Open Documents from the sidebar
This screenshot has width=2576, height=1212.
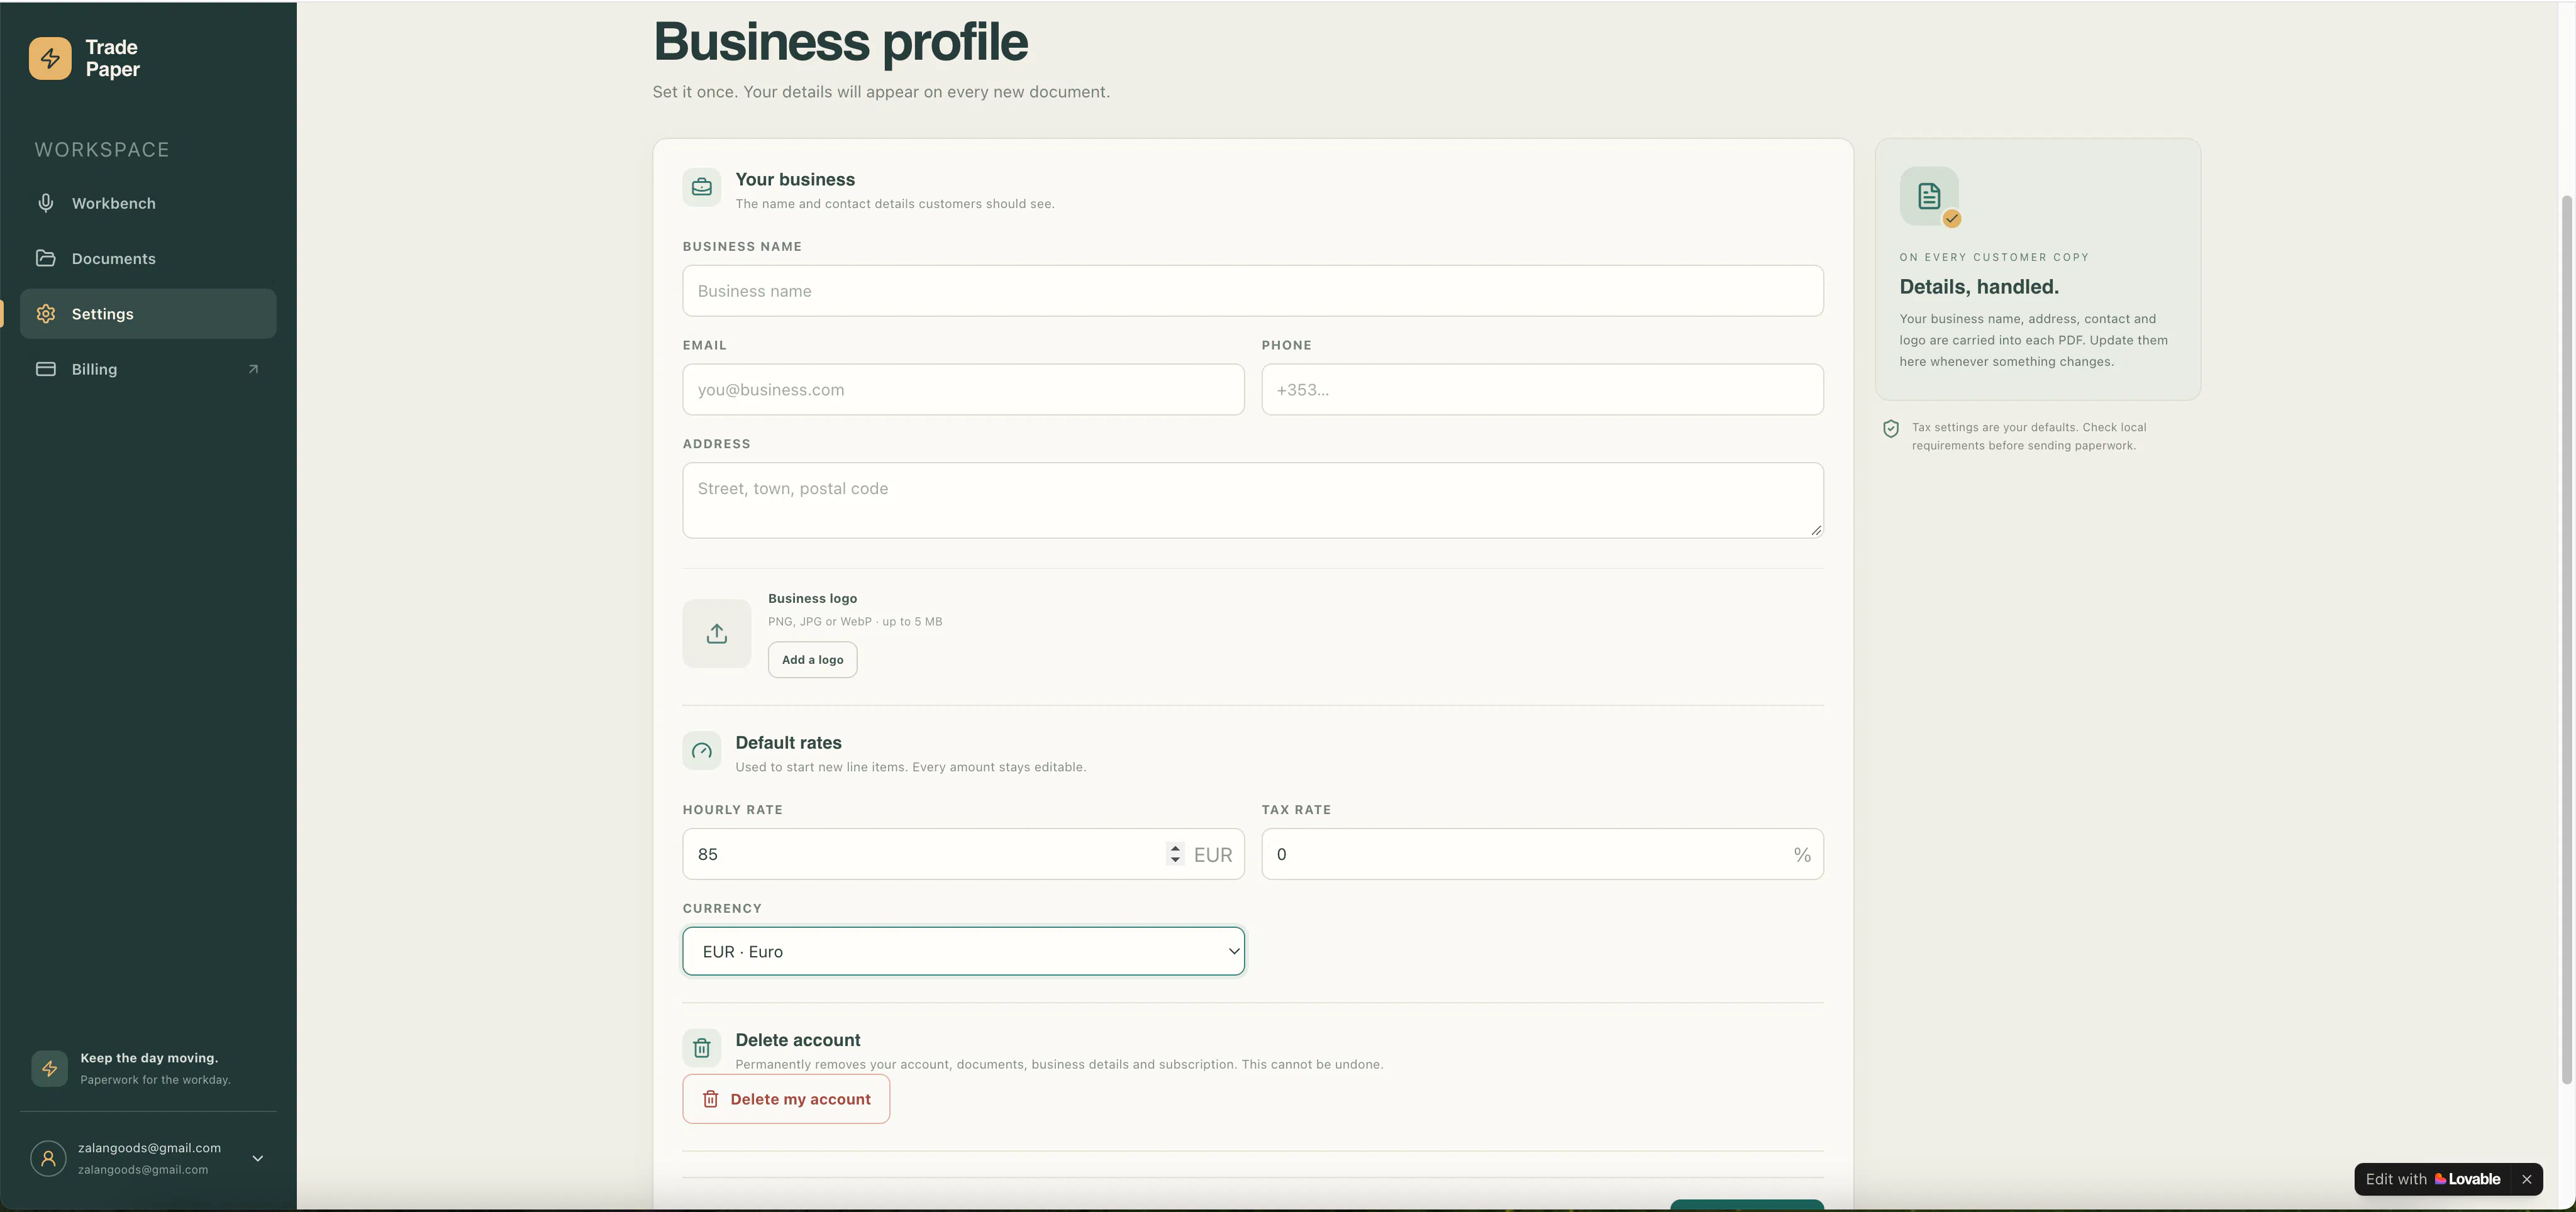pos(148,258)
